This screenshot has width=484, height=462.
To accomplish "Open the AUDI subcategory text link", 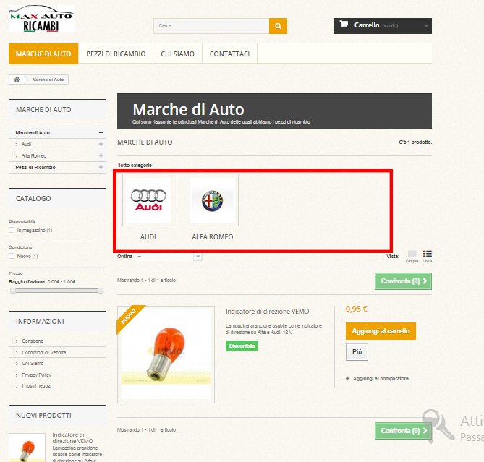I will [x=148, y=237].
